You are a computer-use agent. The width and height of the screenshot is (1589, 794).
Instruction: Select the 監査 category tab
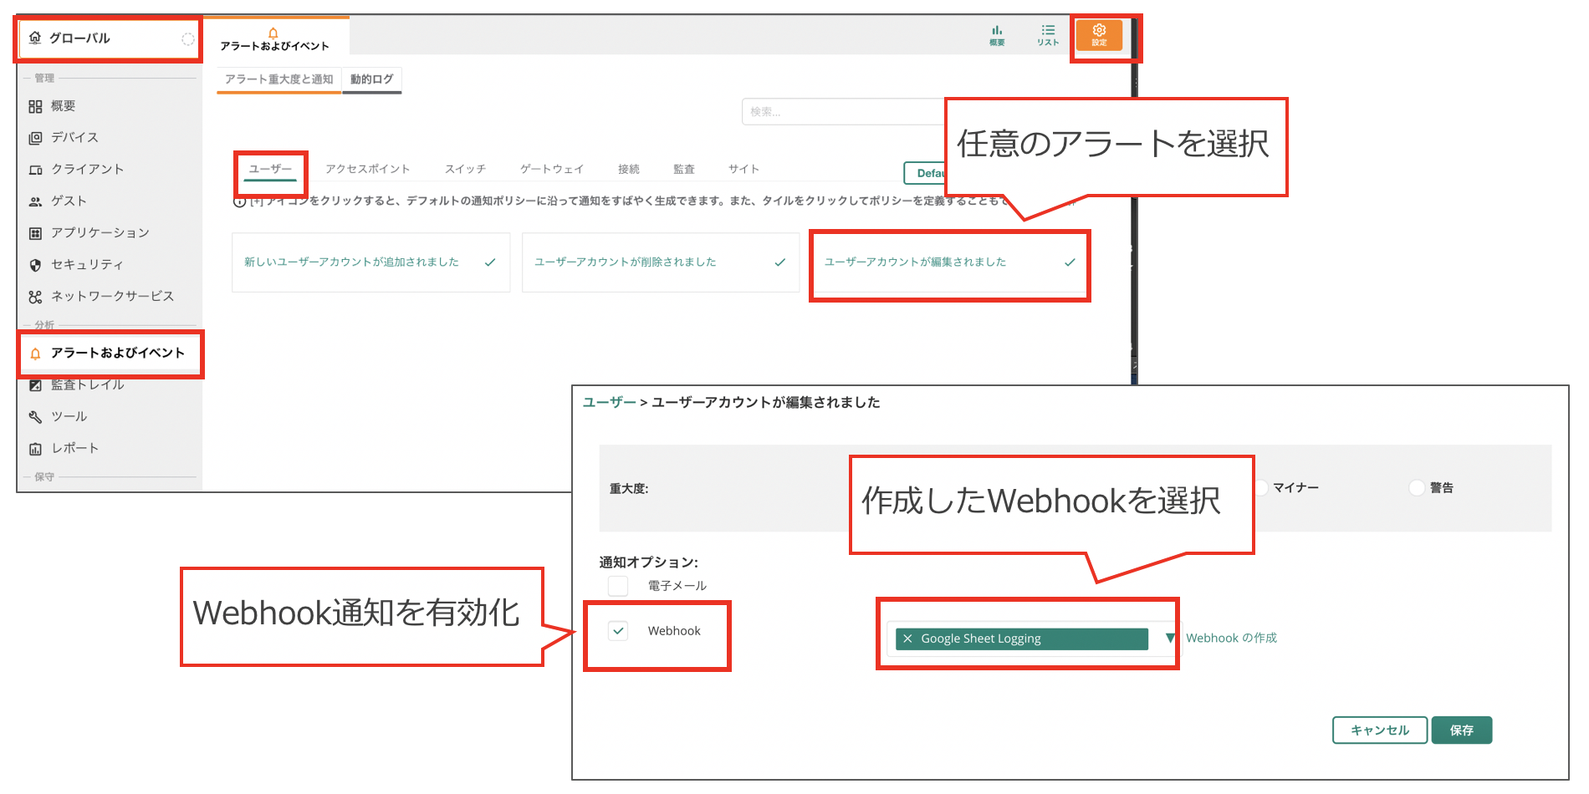tap(684, 170)
